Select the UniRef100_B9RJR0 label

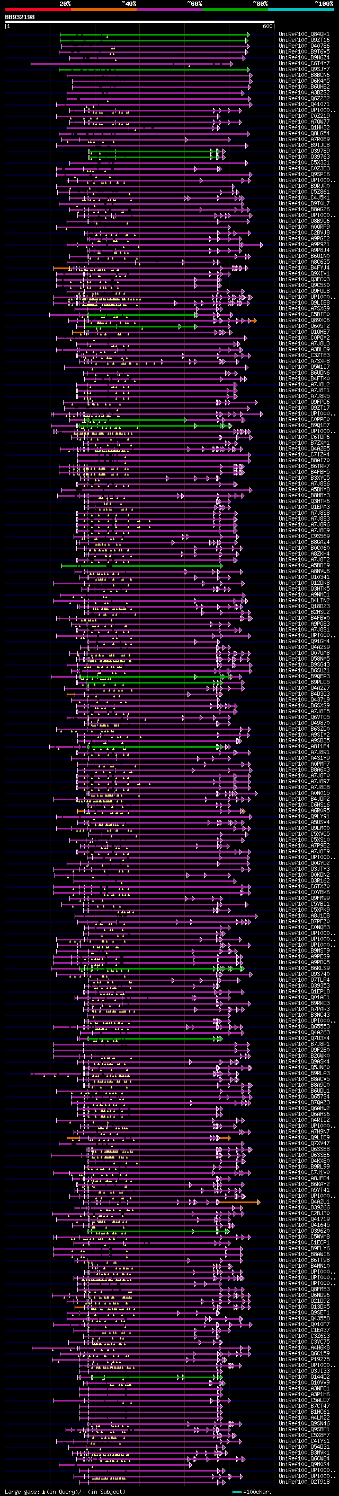tap(304, 186)
